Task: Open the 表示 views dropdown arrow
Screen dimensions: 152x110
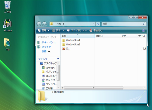Action: [64, 30]
